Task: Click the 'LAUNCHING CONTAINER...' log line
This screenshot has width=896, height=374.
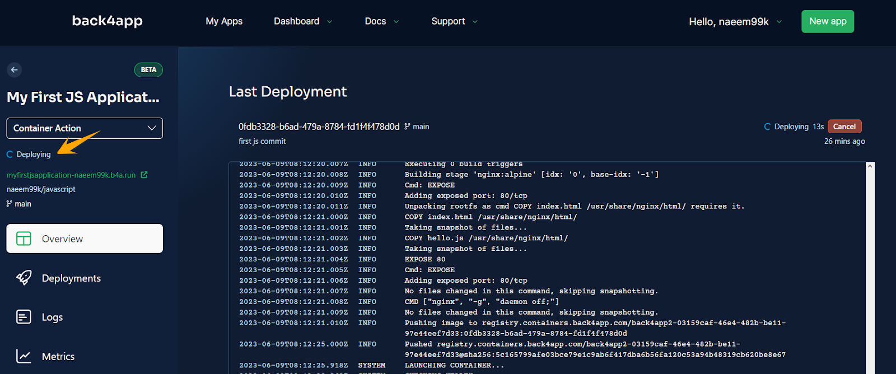Action: click(x=454, y=366)
